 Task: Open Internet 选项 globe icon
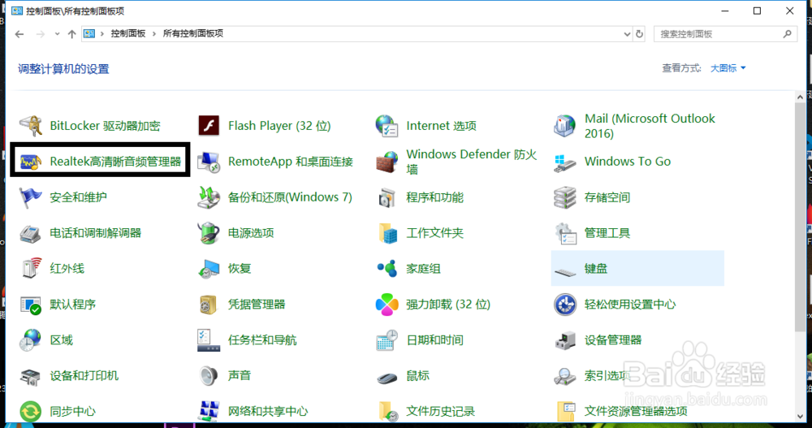pos(387,126)
